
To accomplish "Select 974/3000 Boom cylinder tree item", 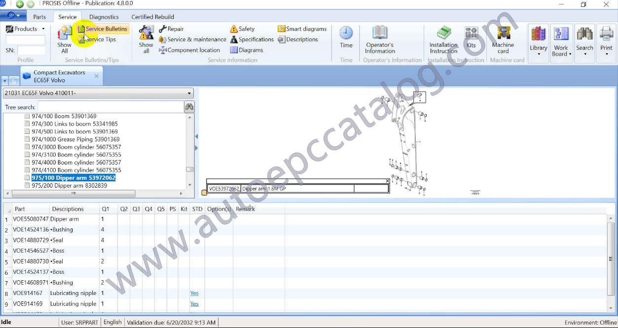I will pos(76,147).
